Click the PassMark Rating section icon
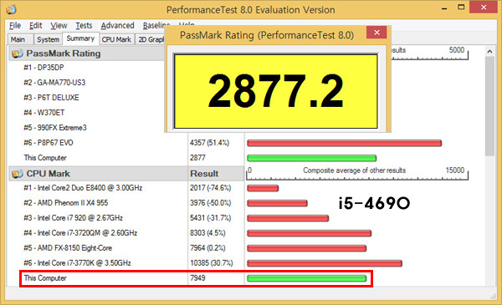 pos(17,53)
